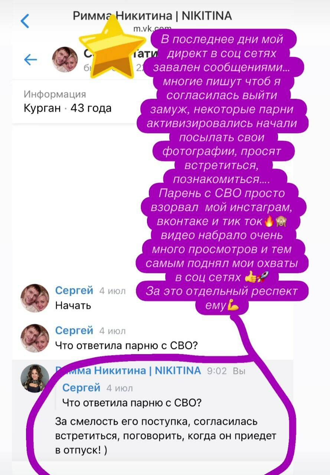Open Сергей's avatar beside 'Начать' message

35,298
